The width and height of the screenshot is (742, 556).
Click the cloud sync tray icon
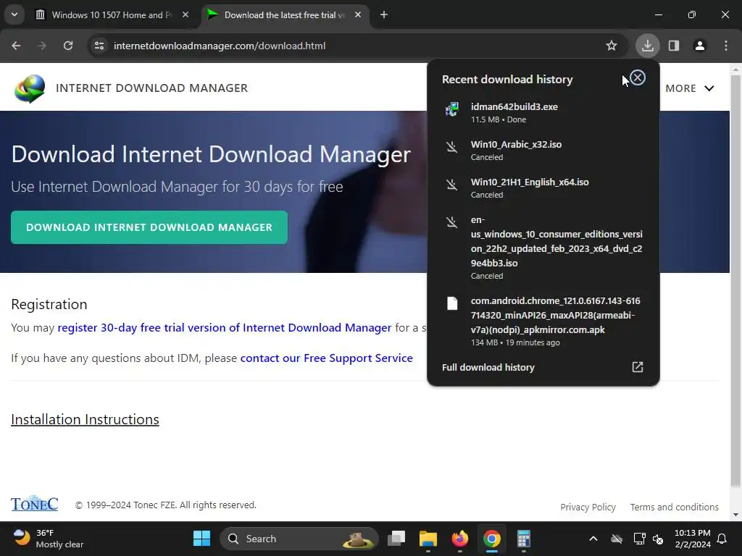click(x=616, y=539)
